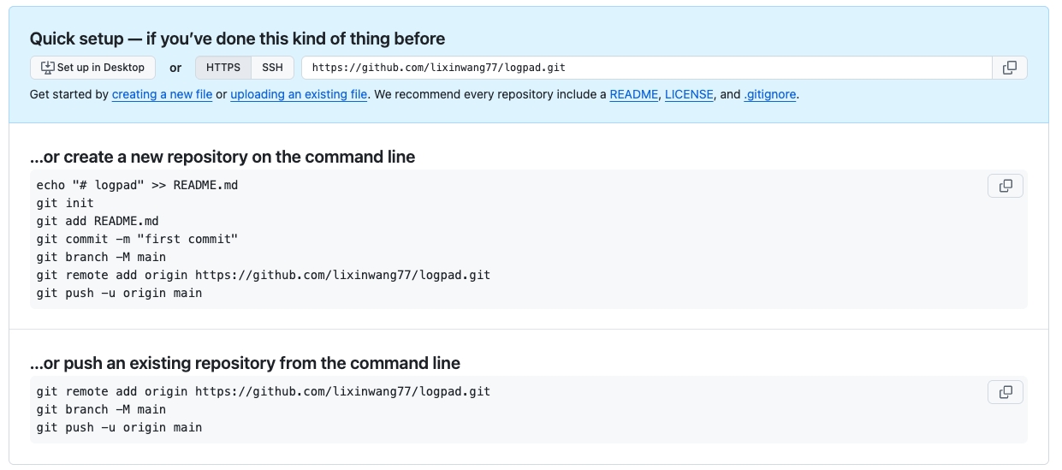
Task: Click Set up in Desktop button
Action: point(93,68)
